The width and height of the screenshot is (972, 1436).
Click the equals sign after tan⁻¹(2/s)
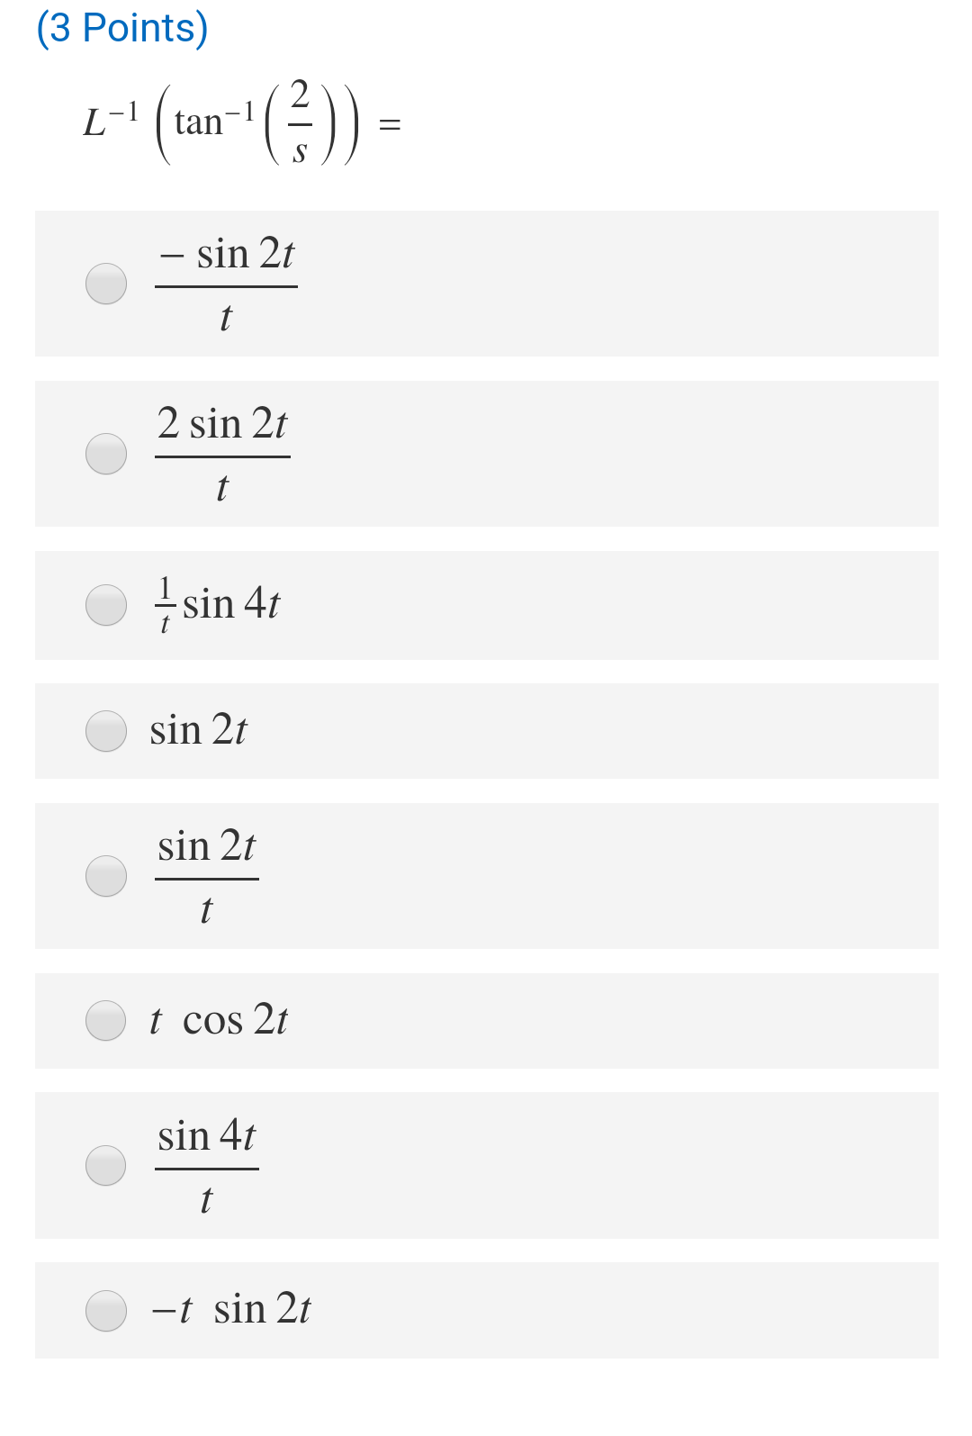tap(390, 124)
